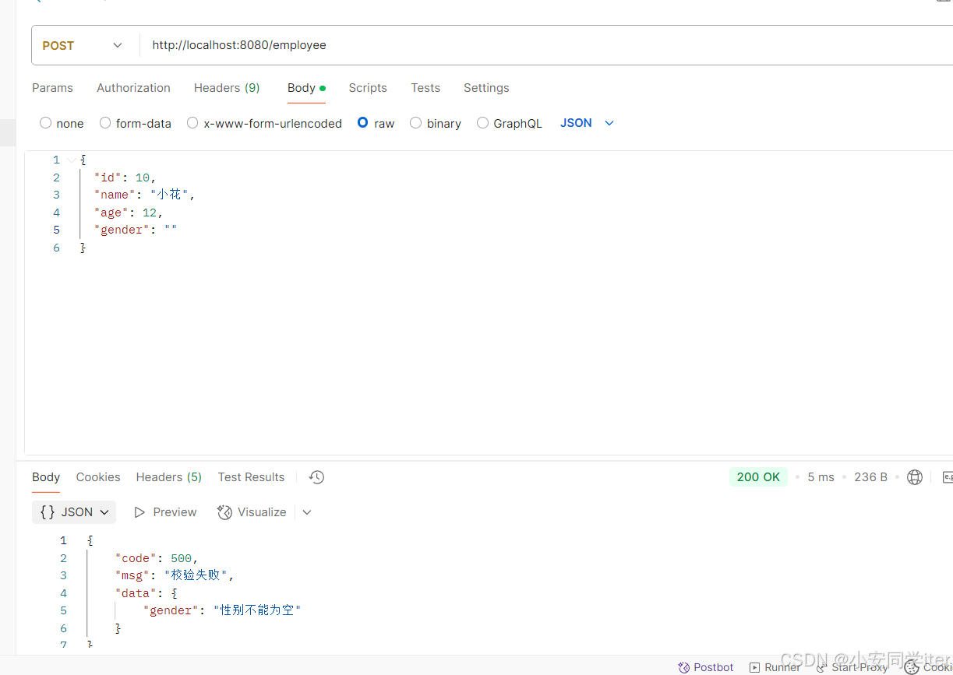Click the request line "id": 10

[x=125, y=178]
